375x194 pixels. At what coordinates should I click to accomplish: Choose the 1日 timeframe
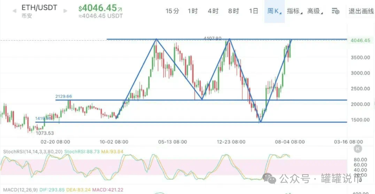point(253,11)
